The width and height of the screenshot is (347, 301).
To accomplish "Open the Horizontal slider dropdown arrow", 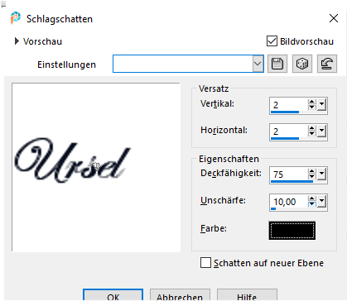I will 322,131.
